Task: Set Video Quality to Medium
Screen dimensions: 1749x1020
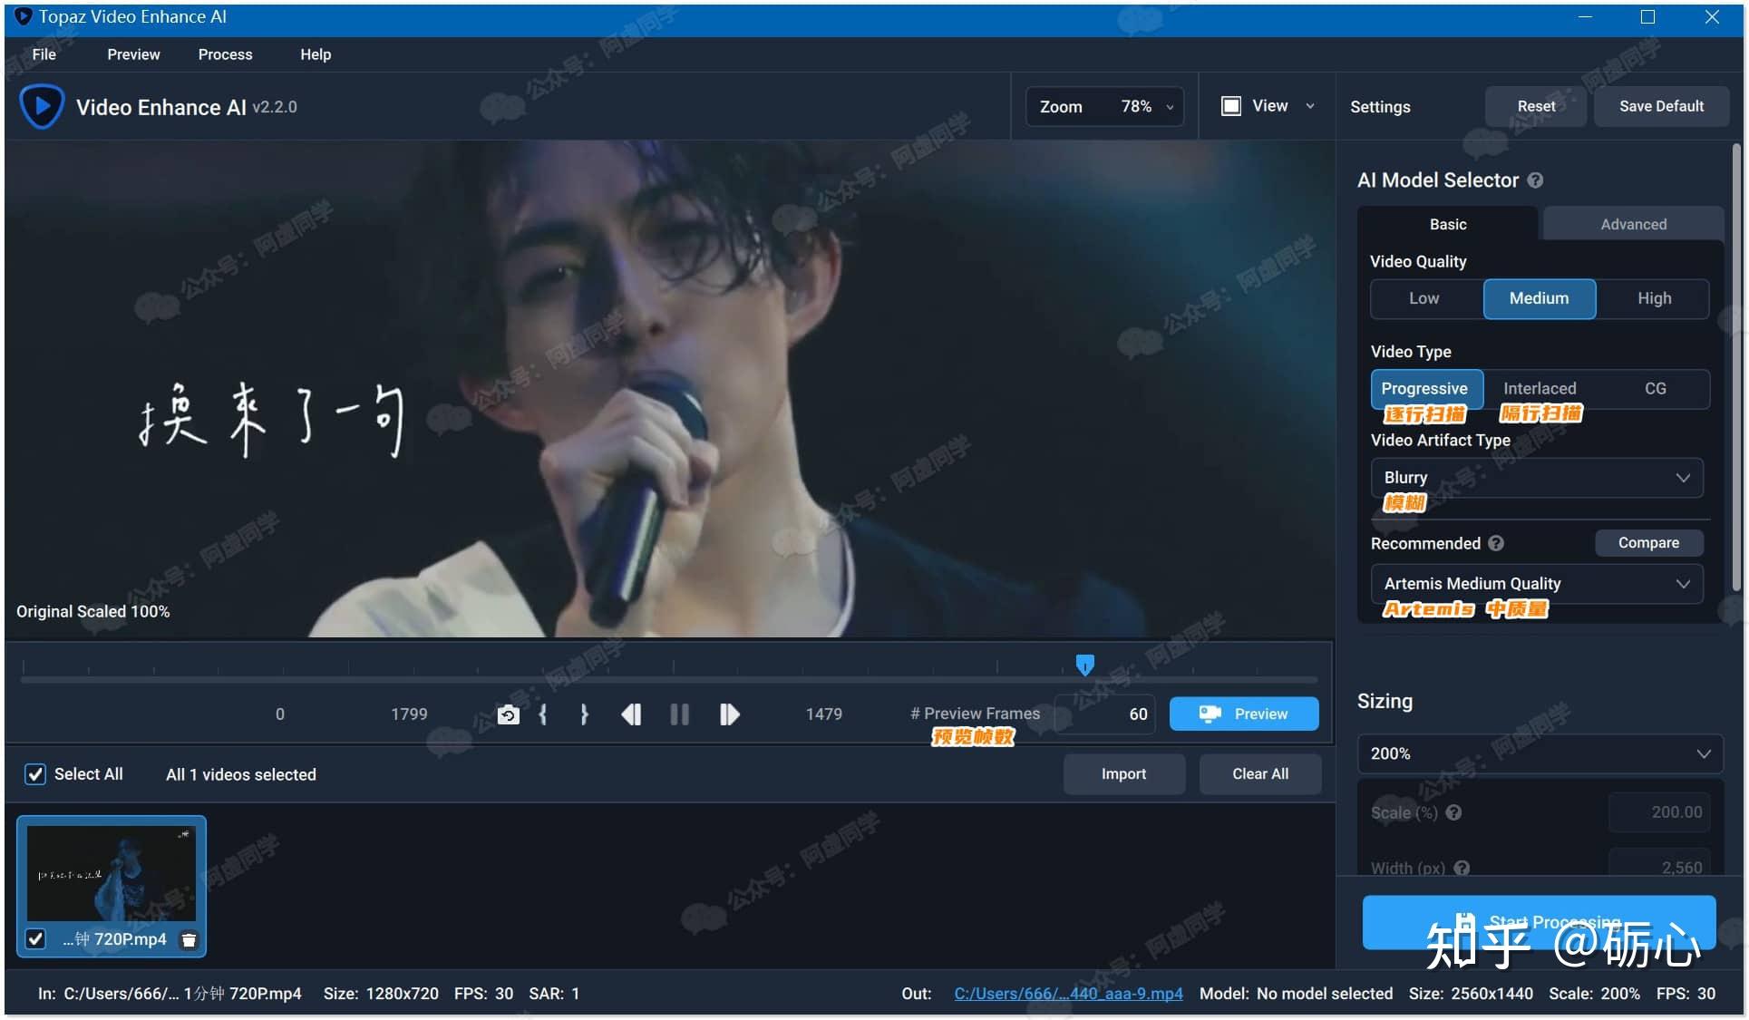Action: pos(1539,298)
